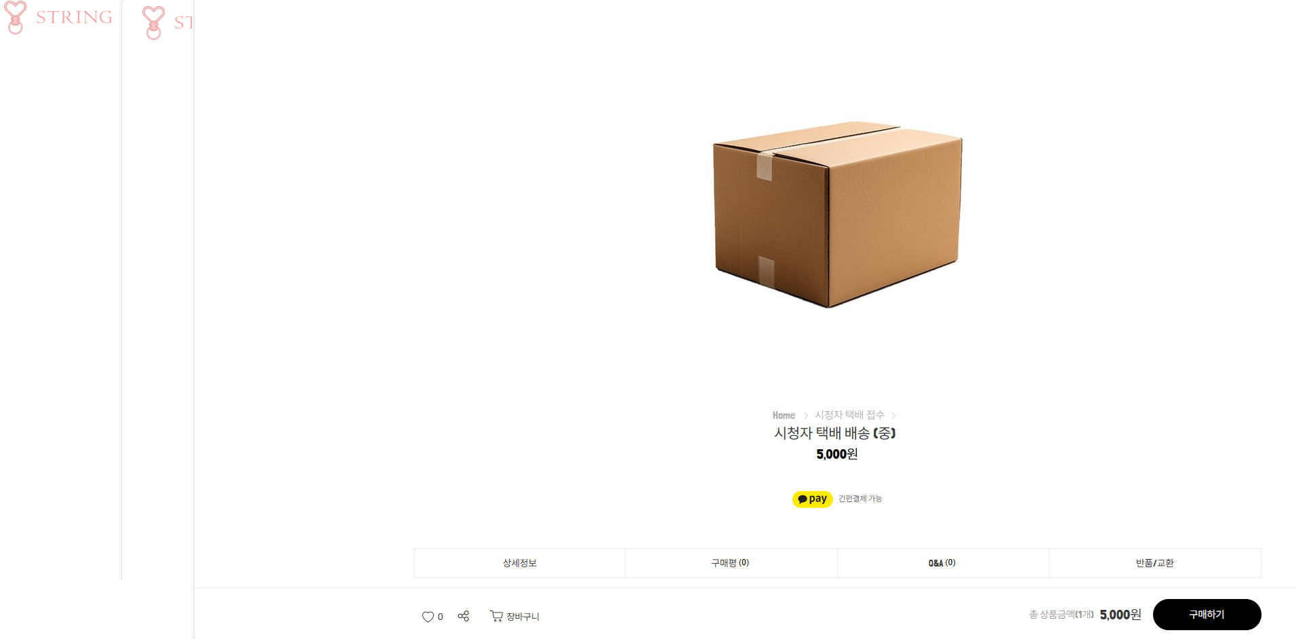Click the full STRING wordmark text
Image resolution: width=1296 pixels, height=639 pixels.
click(x=74, y=17)
